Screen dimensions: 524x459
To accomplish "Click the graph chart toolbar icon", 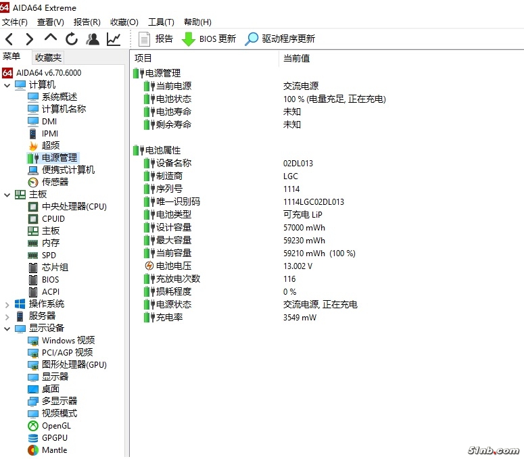I will click(114, 39).
